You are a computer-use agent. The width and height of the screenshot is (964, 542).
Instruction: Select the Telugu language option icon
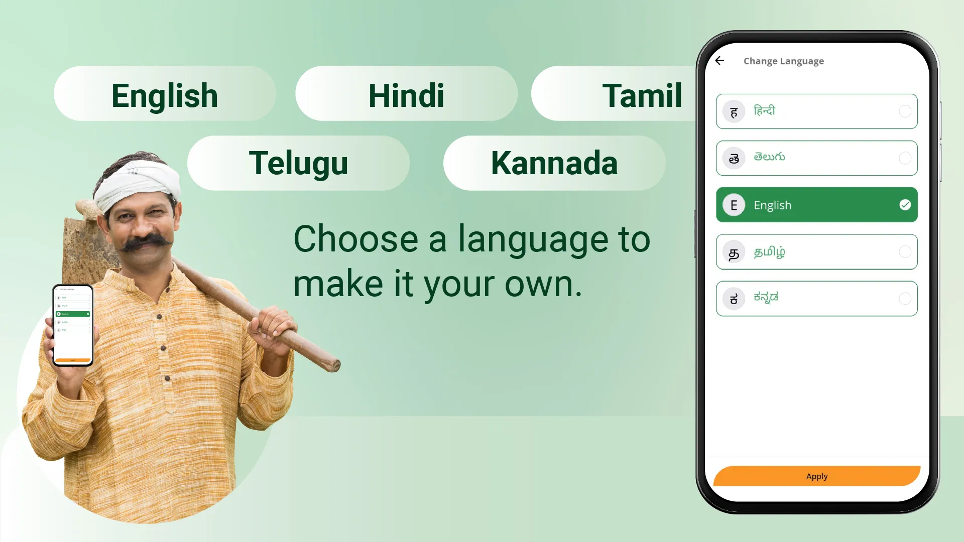(x=734, y=158)
